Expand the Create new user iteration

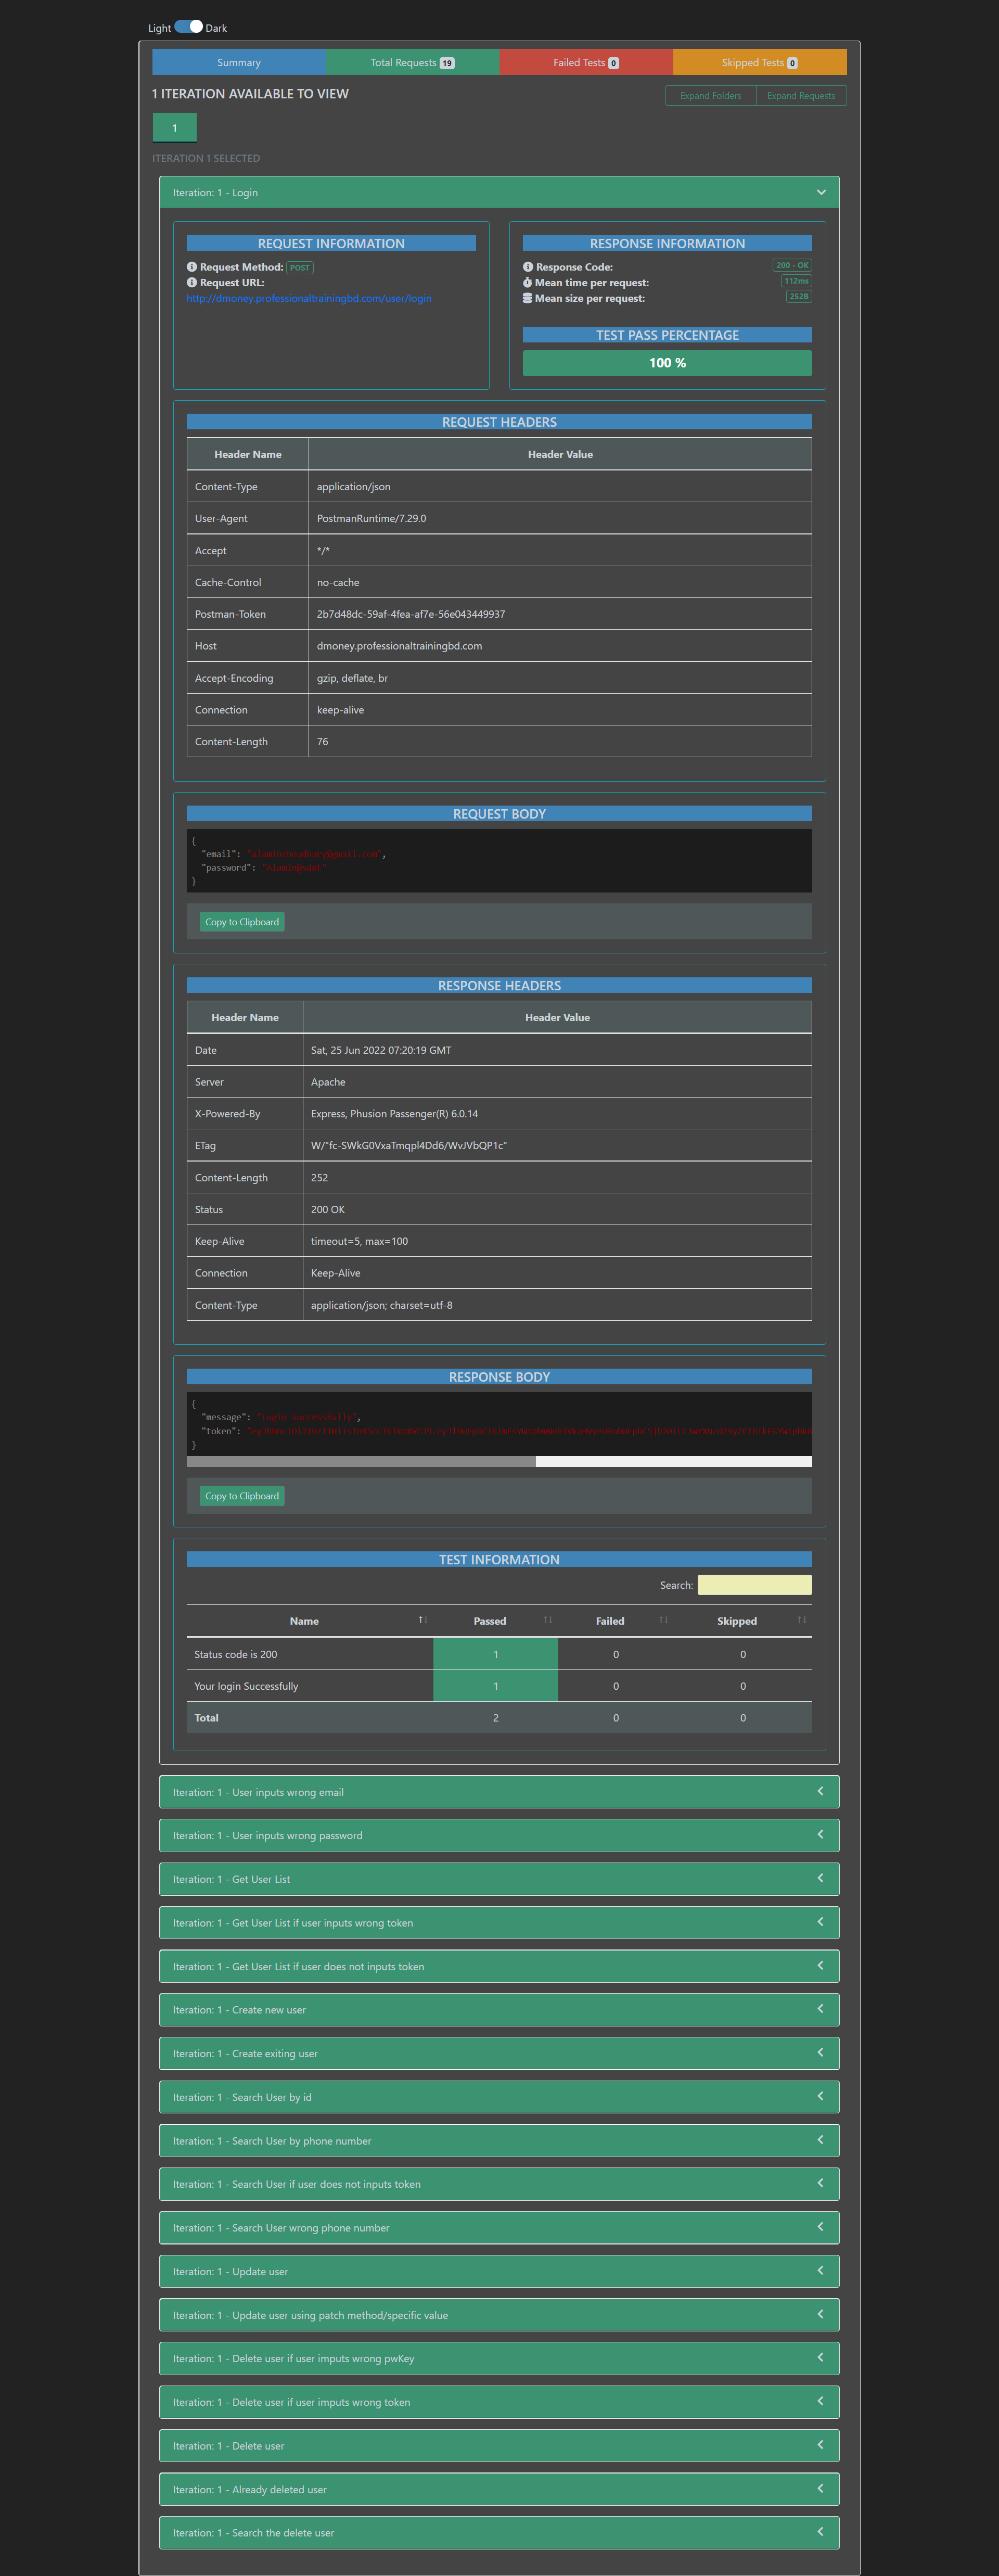click(x=821, y=2009)
